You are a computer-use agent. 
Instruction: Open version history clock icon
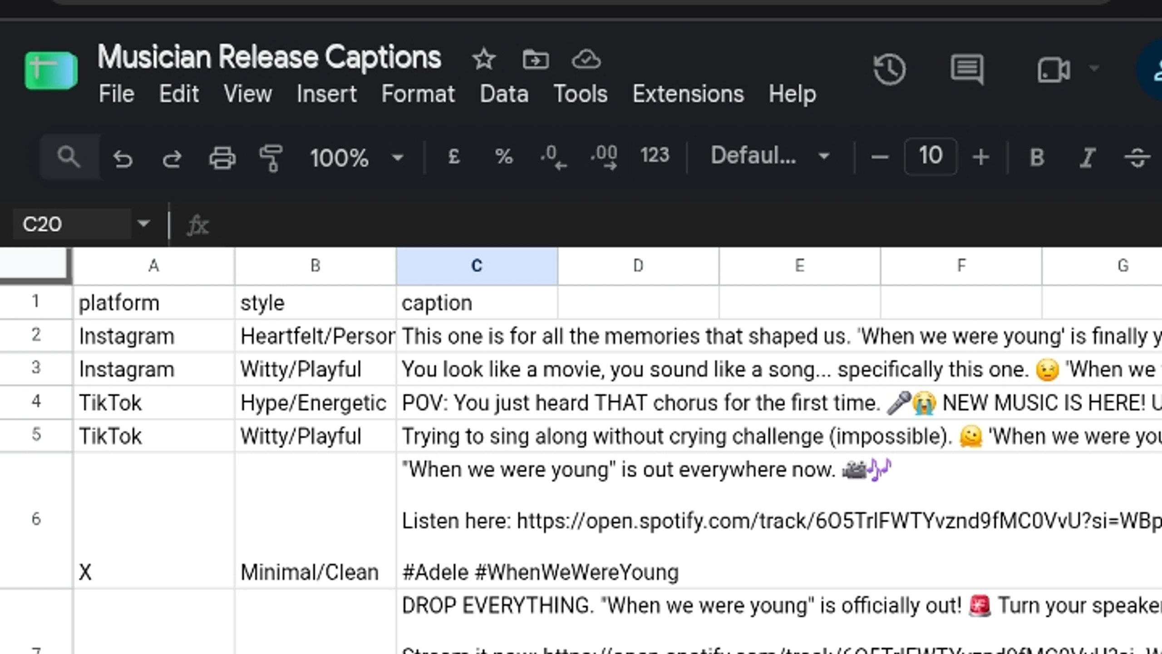(889, 69)
